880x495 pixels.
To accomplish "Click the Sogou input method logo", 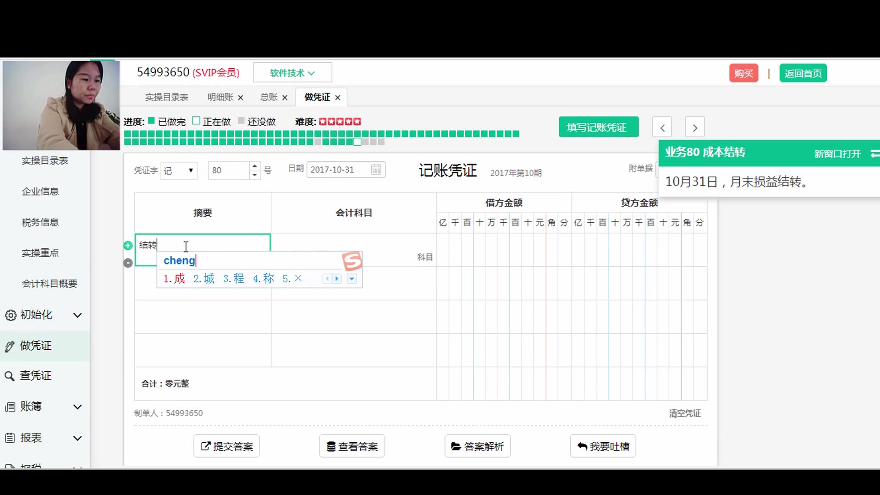I will point(352,261).
